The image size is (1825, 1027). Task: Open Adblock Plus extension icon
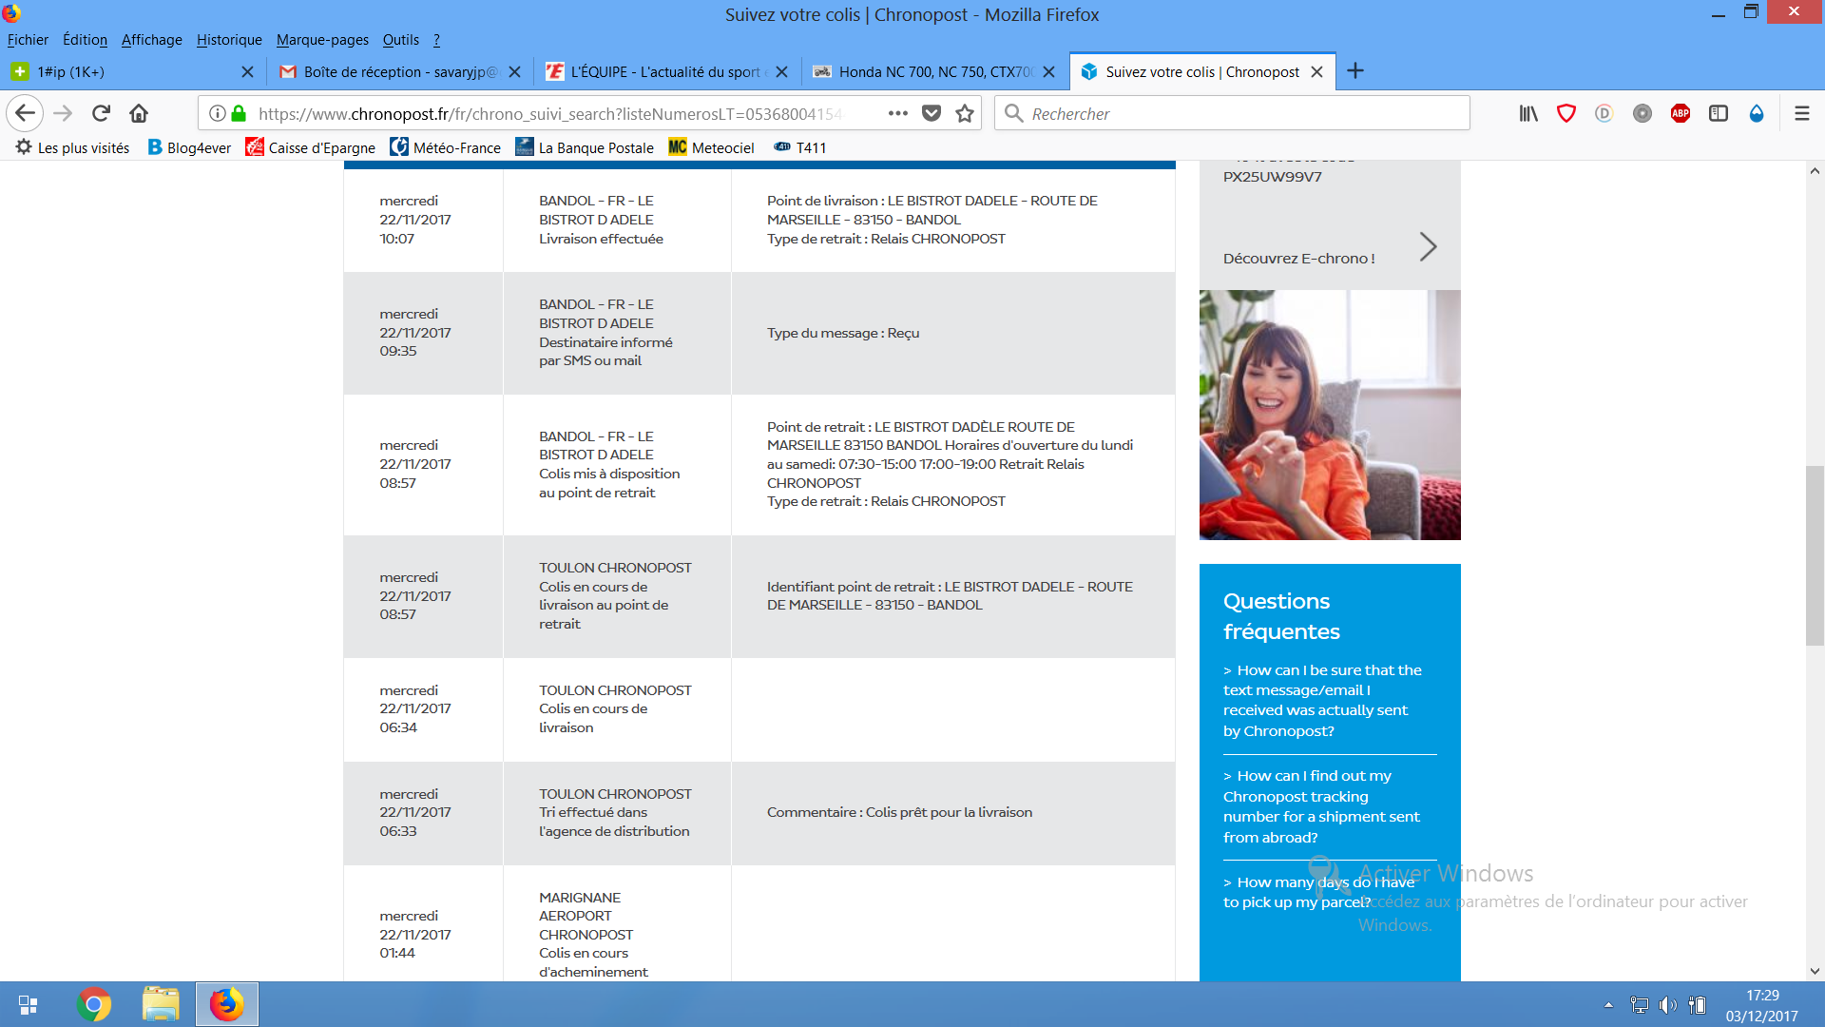point(1680,113)
